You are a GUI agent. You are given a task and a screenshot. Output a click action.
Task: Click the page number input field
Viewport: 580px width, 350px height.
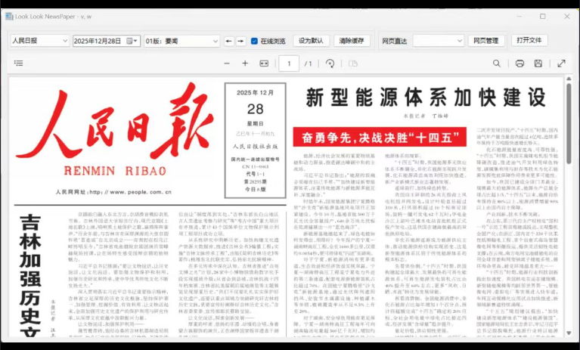[288, 63]
